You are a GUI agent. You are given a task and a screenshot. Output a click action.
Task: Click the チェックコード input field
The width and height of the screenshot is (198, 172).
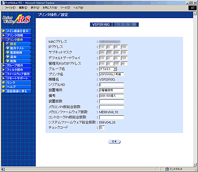(x=102, y=128)
